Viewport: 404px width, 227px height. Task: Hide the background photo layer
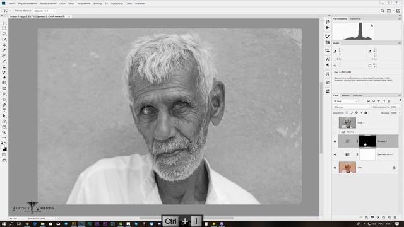click(x=335, y=168)
